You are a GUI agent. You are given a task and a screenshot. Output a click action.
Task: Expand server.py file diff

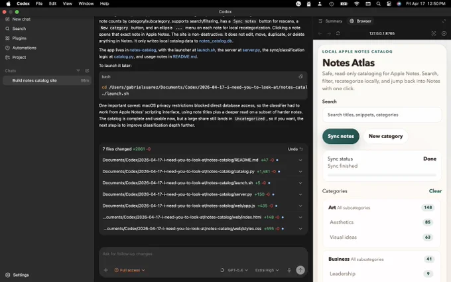[300, 194]
